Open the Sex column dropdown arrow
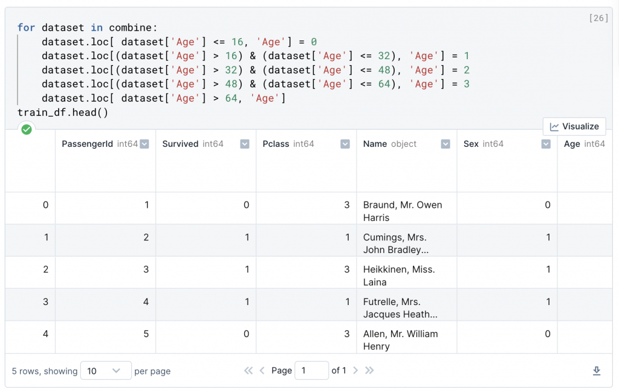This screenshot has height=392, width=619. click(x=546, y=144)
